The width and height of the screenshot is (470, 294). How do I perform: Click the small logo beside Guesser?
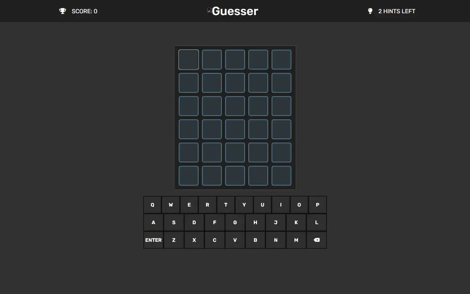click(210, 10)
